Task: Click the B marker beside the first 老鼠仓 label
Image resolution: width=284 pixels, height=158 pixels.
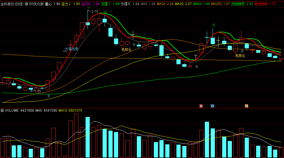Action: (x=134, y=44)
